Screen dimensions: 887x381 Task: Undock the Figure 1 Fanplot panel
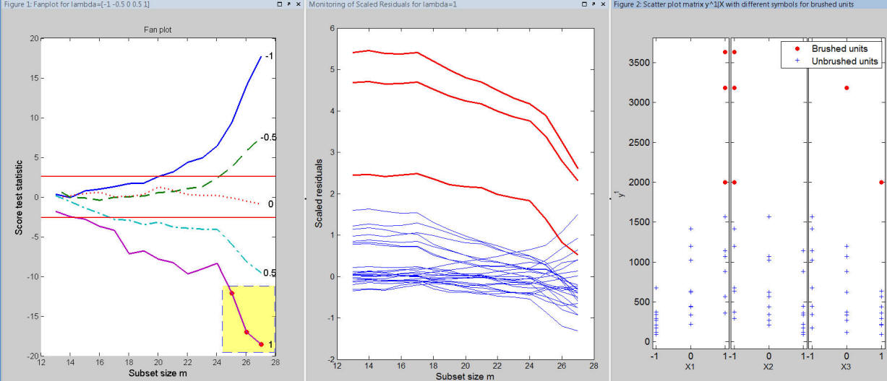pyautogui.click(x=289, y=4)
